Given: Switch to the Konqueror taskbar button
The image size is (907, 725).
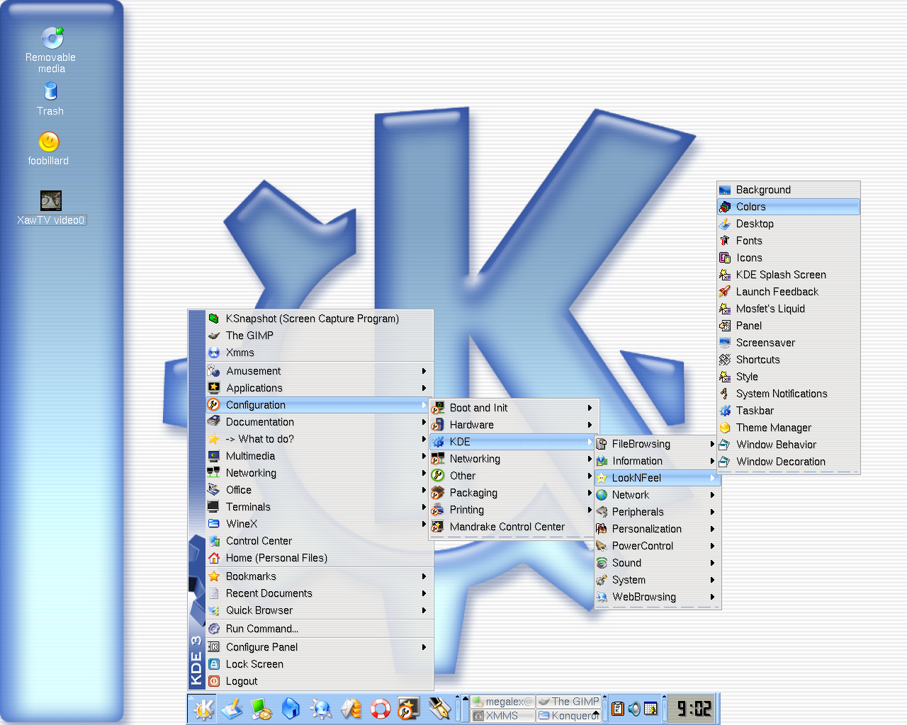Looking at the screenshot, I should pos(568,716).
